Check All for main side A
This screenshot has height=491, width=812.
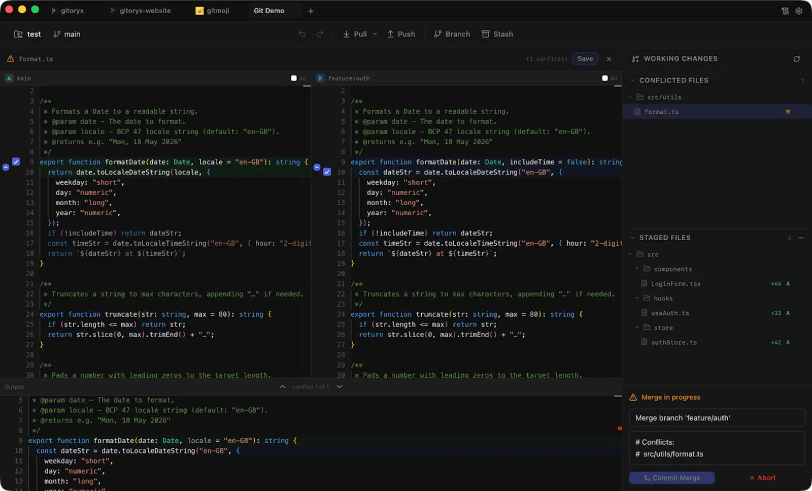click(294, 78)
